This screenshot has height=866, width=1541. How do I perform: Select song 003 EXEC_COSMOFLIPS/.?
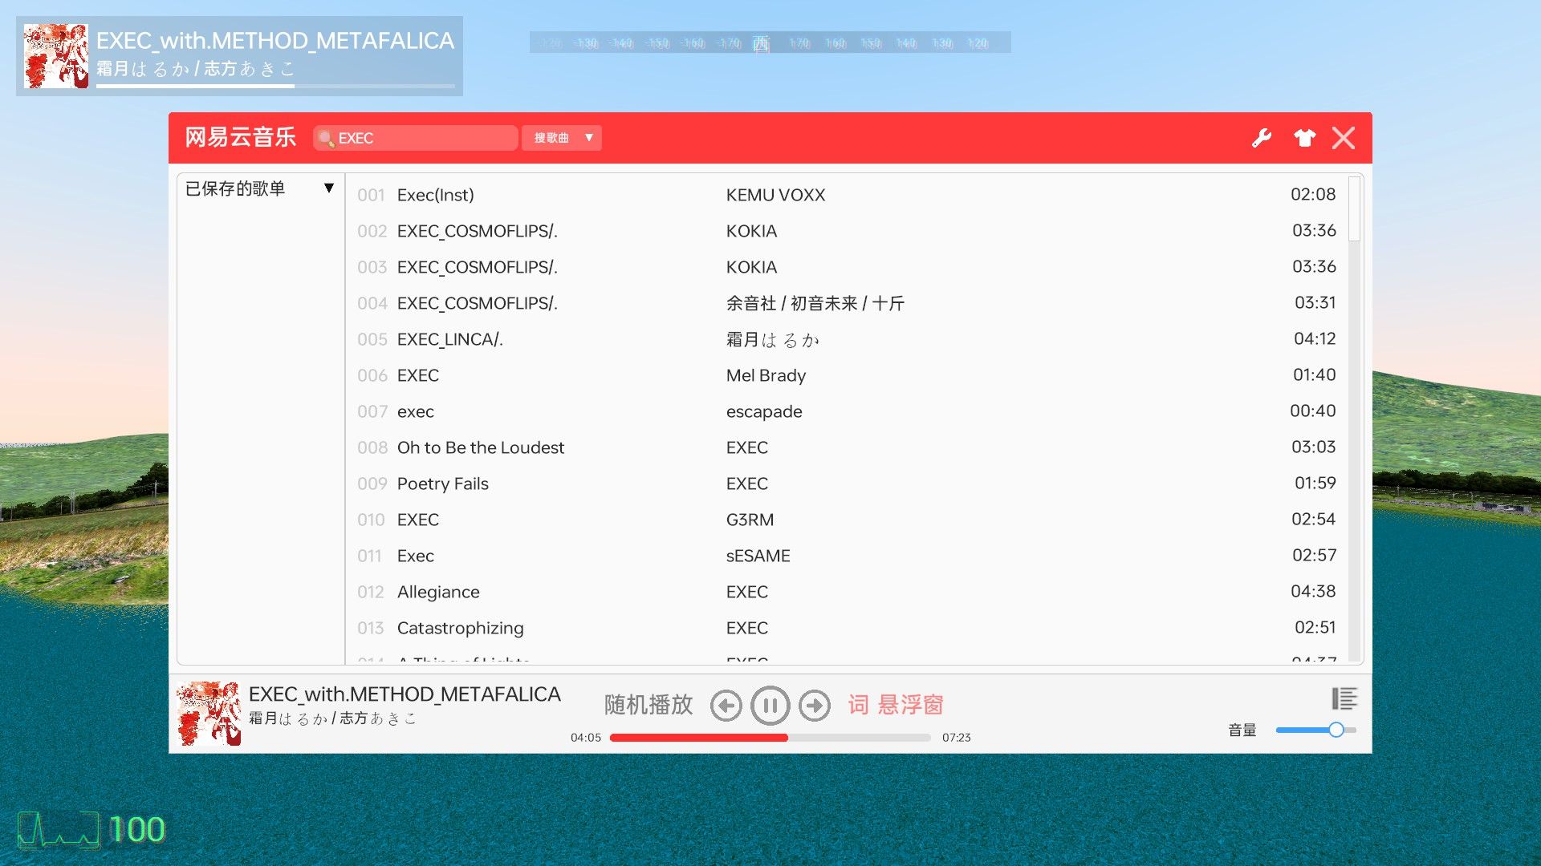847,267
